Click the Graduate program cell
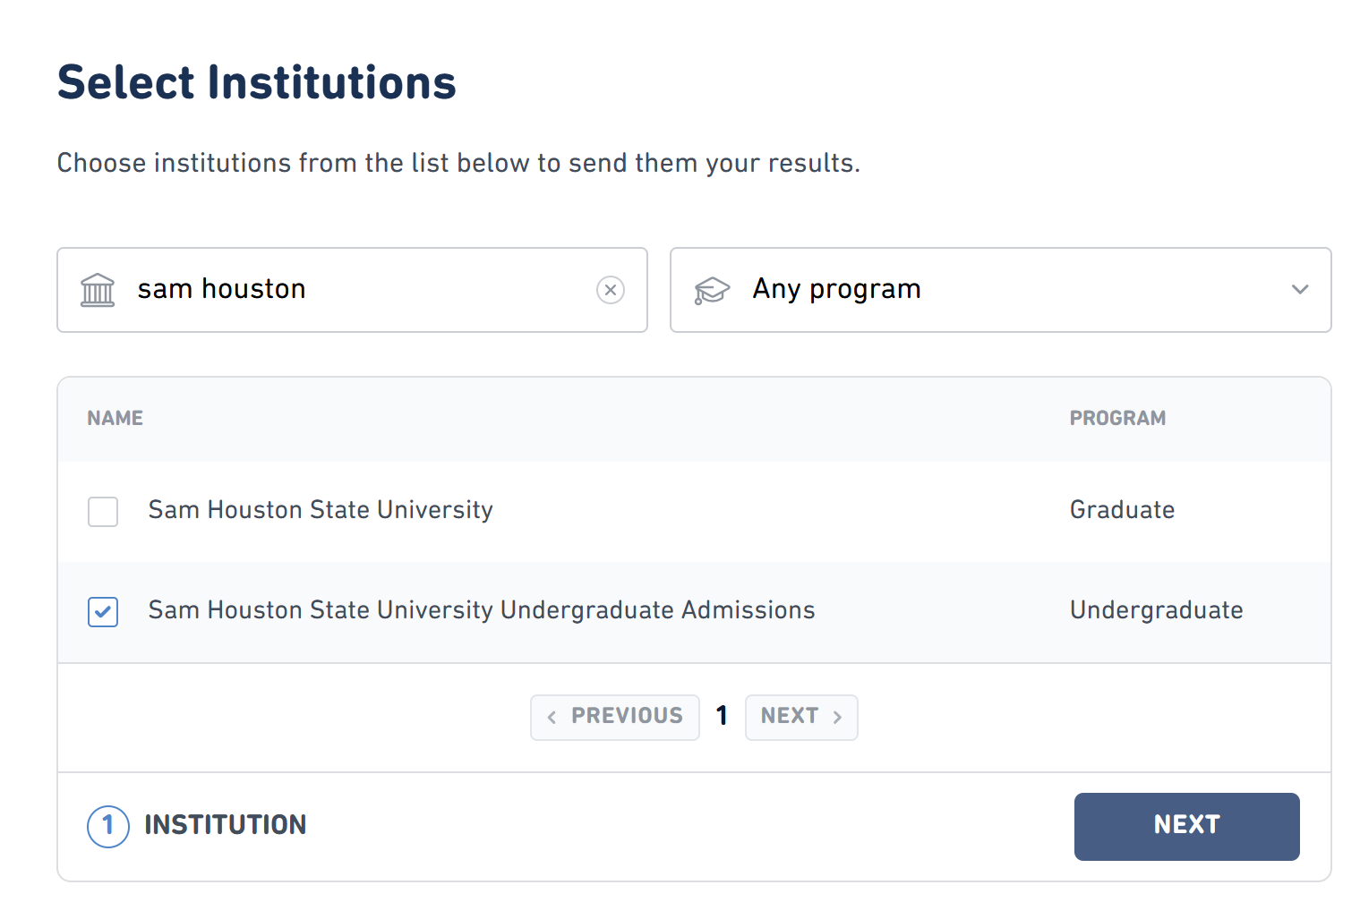The width and height of the screenshot is (1360, 902). pos(1122,510)
